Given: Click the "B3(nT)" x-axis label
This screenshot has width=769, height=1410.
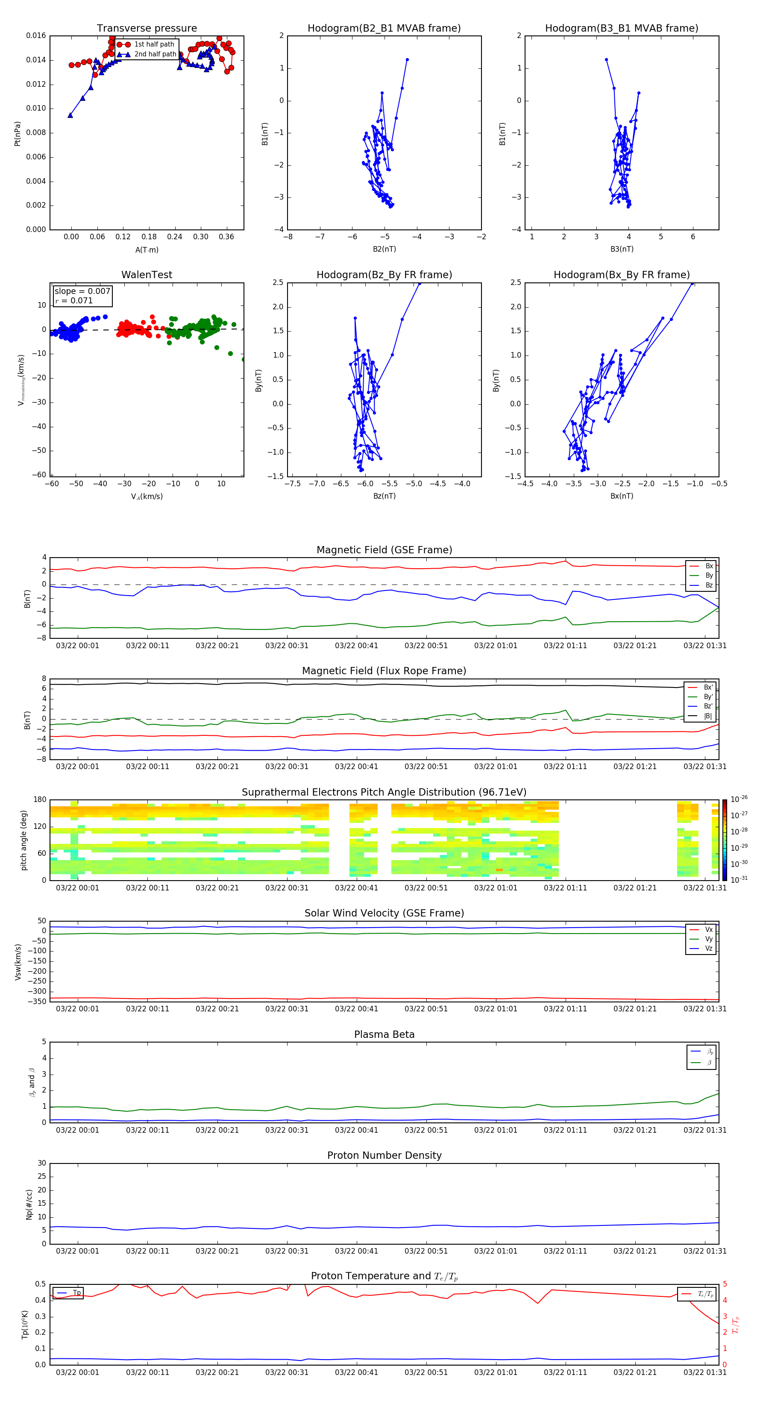Looking at the screenshot, I should click(622, 249).
